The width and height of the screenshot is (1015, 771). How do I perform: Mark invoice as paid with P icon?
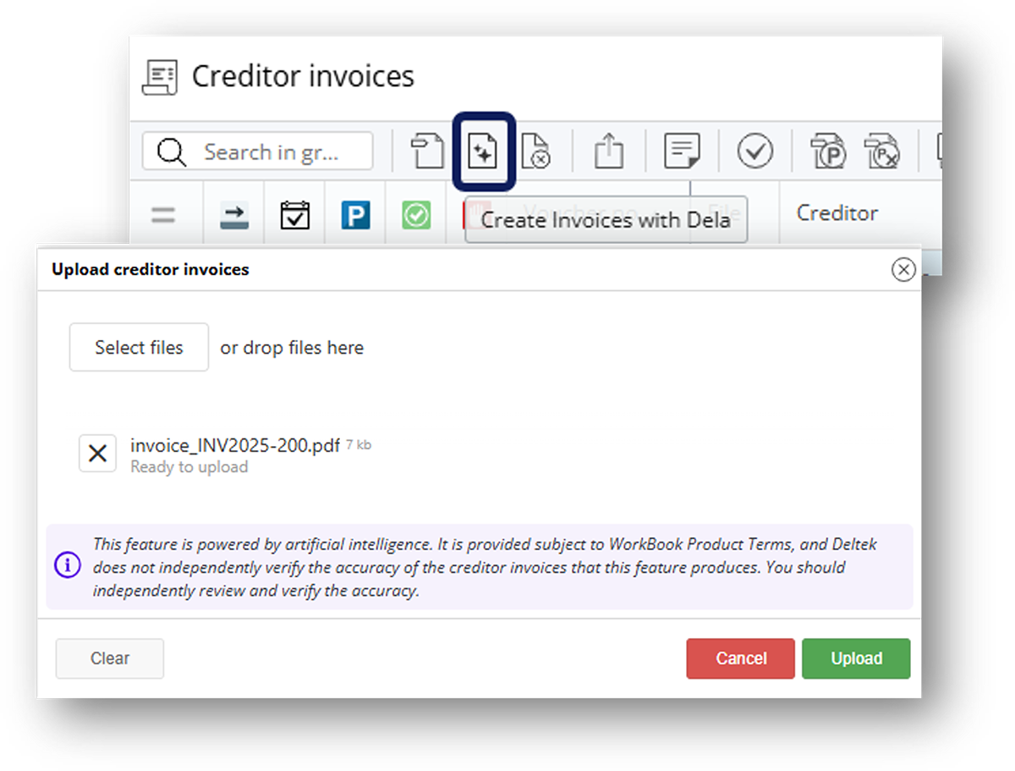coord(827,151)
